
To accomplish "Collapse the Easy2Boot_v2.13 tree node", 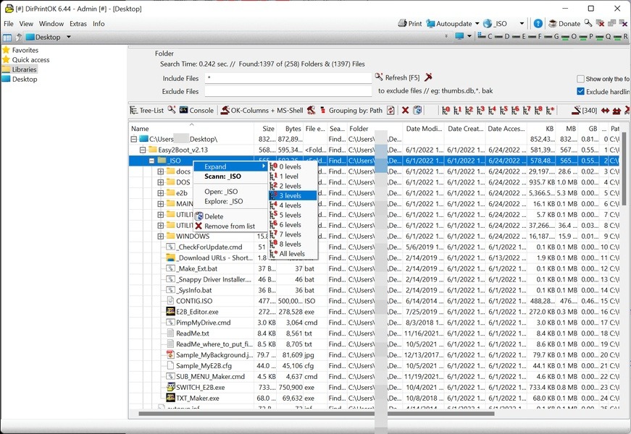I will point(143,150).
